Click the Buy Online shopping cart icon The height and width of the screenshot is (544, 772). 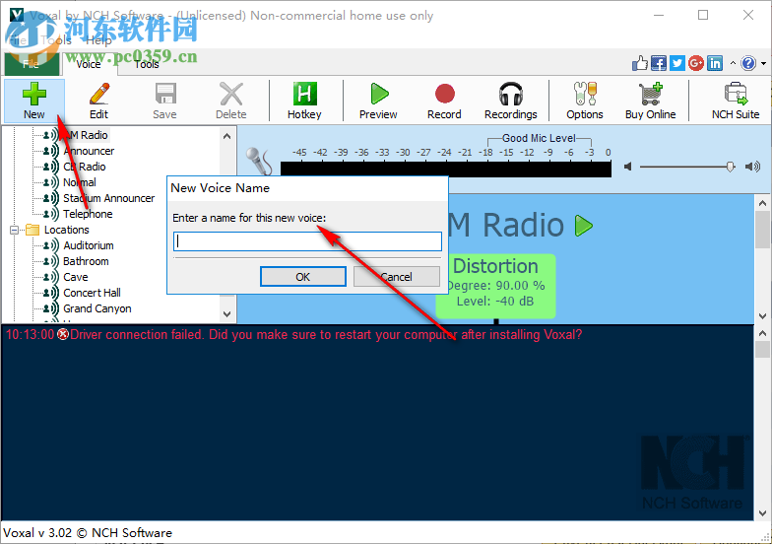point(651,94)
